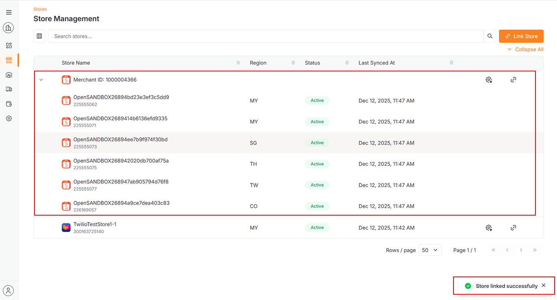Open the warehouse icon in sidebar
Screen dimensions: 557x300
point(9,75)
